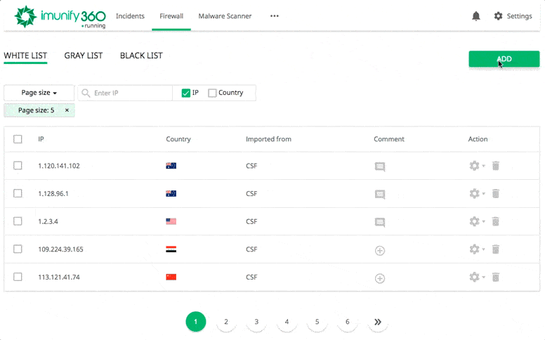This screenshot has width=545, height=340.
Task: Click the Imunify360 logo
Action: pos(60,17)
